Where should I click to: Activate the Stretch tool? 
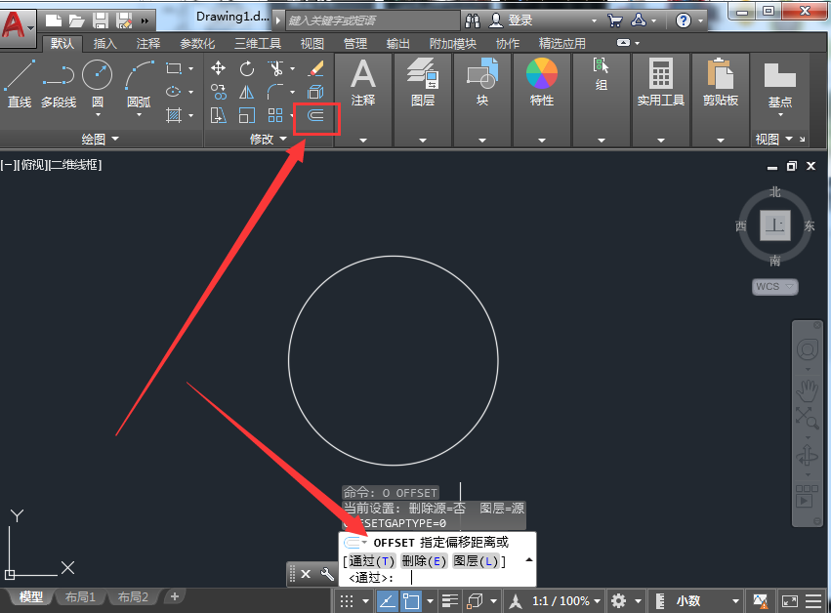(218, 115)
